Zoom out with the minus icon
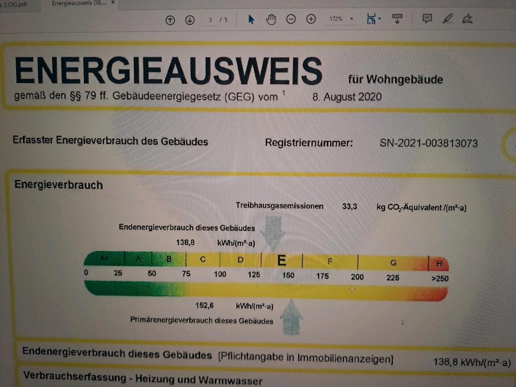Image resolution: width=516 pixels, height=387 pixels. 291,19
